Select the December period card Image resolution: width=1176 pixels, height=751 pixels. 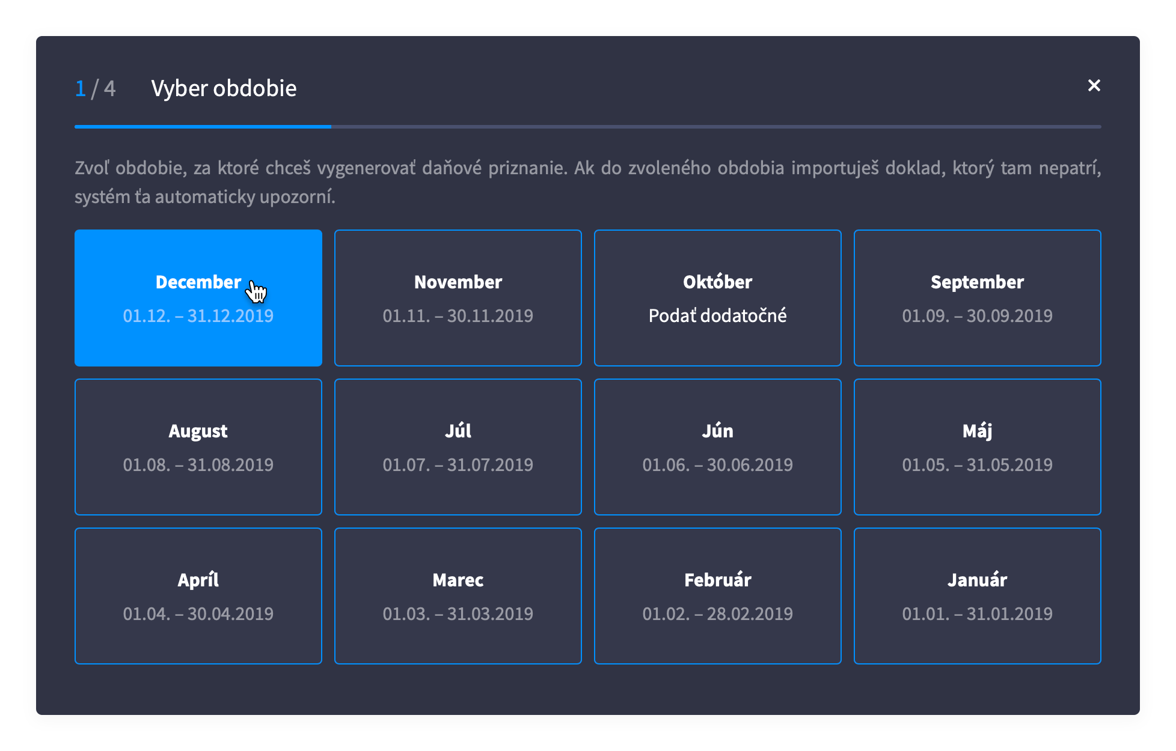click(198, 298)
